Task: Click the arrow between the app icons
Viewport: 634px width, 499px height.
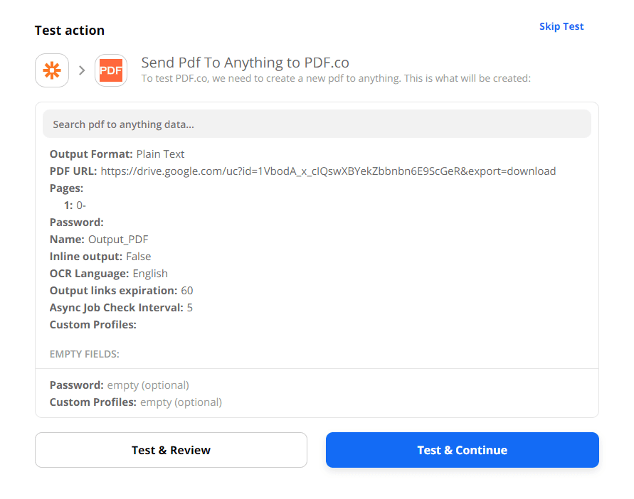Action: point(82,70)
